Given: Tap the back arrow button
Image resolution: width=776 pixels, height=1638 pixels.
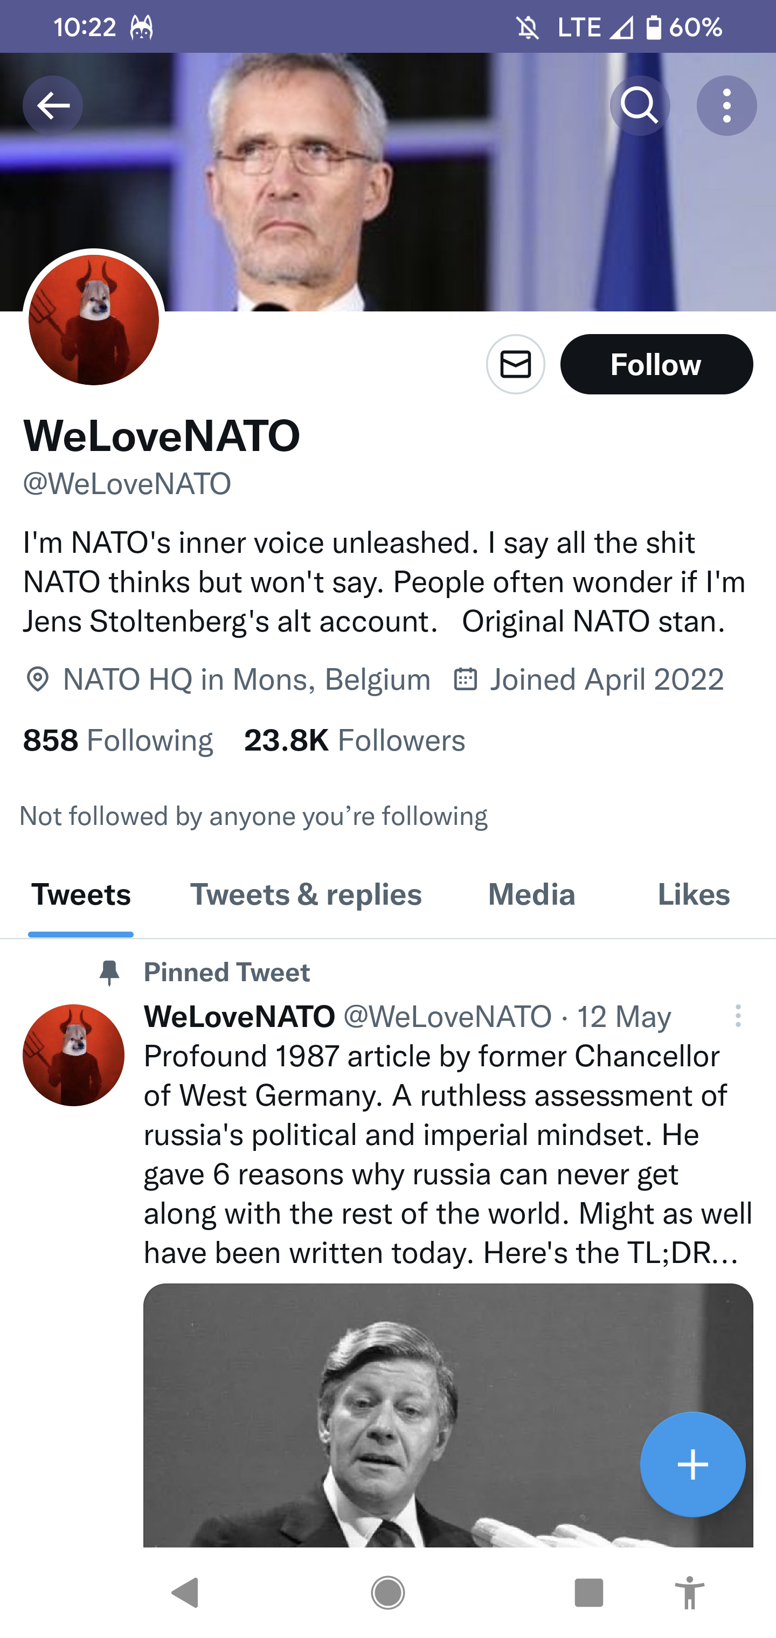Looking at the screenshot, I should click(x=53, y=106).
